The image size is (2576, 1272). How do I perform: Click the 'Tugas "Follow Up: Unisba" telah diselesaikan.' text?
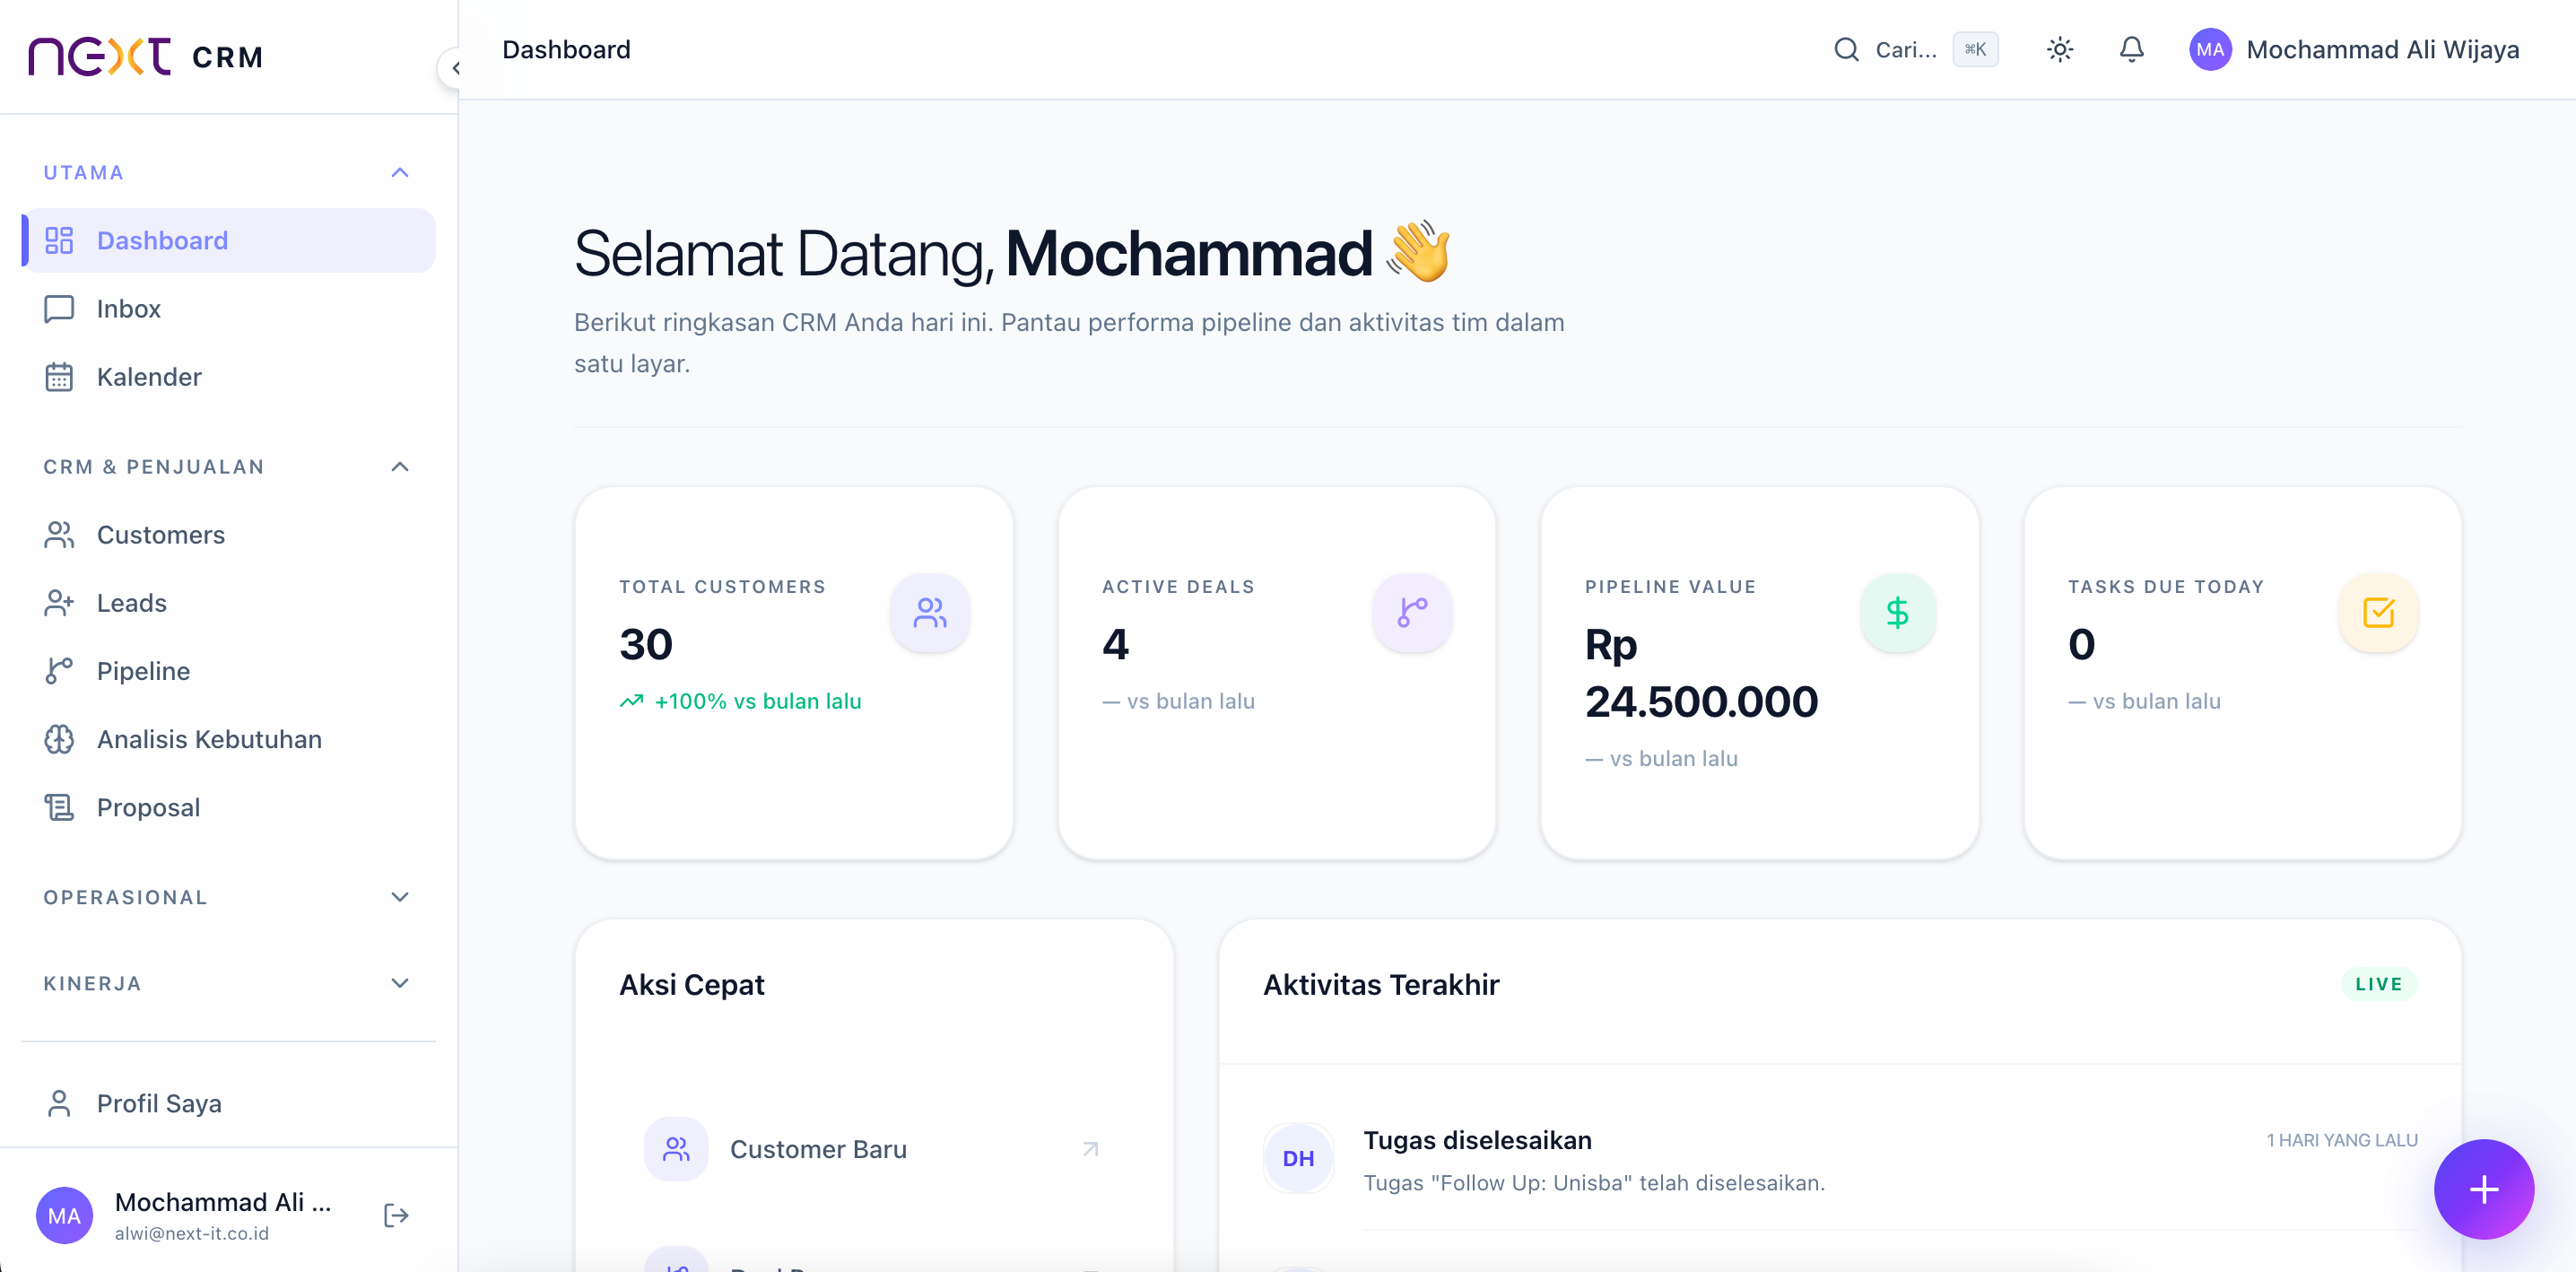1594,1182
